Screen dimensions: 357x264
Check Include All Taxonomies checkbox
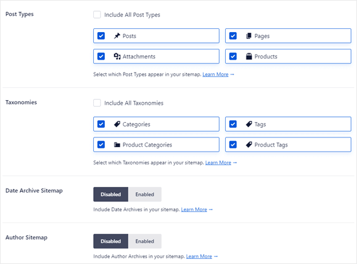click(x=97, y=103)
